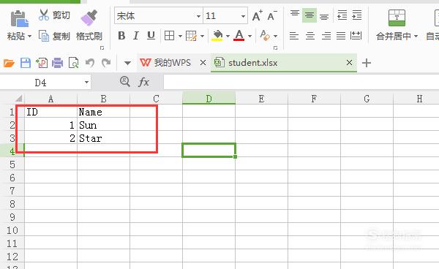Click the Cut scissors icon
This screenshot has height=269, width=439.
(44, 15)
